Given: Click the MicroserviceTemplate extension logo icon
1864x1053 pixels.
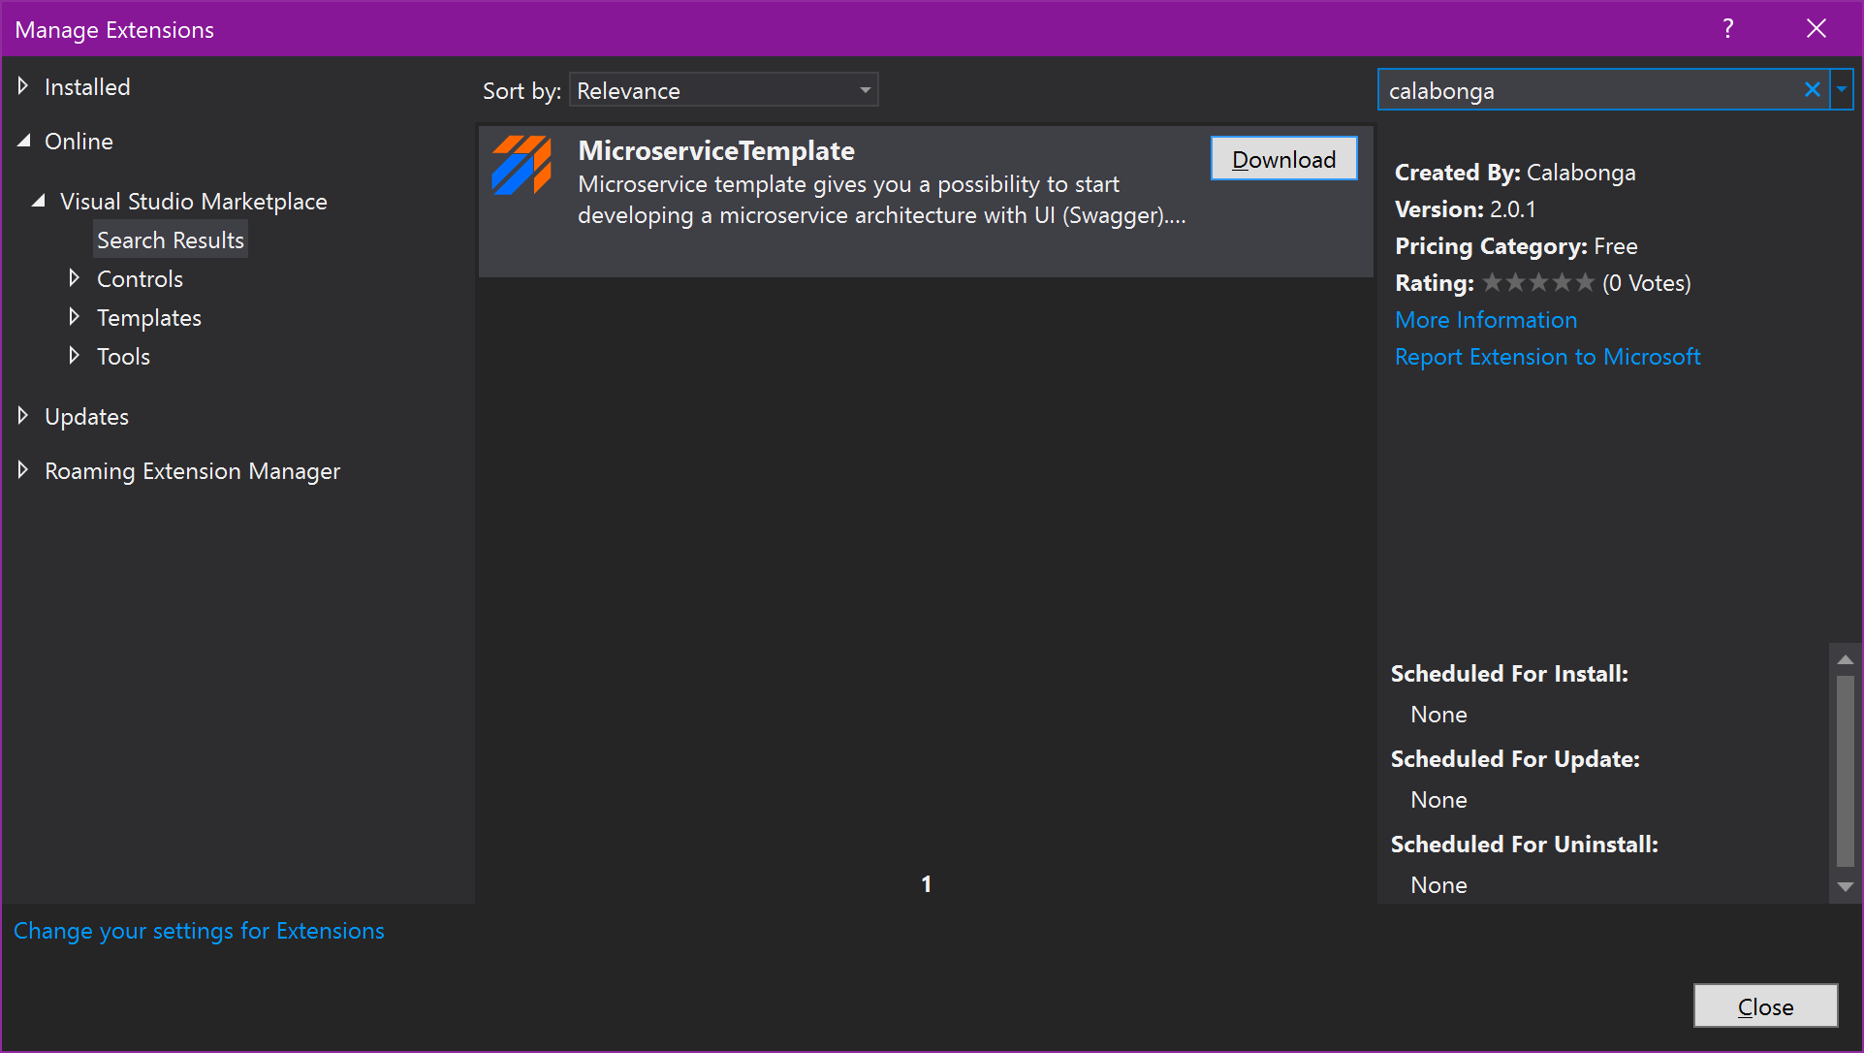Looking at the screenshot, I should tap(521, 166).
